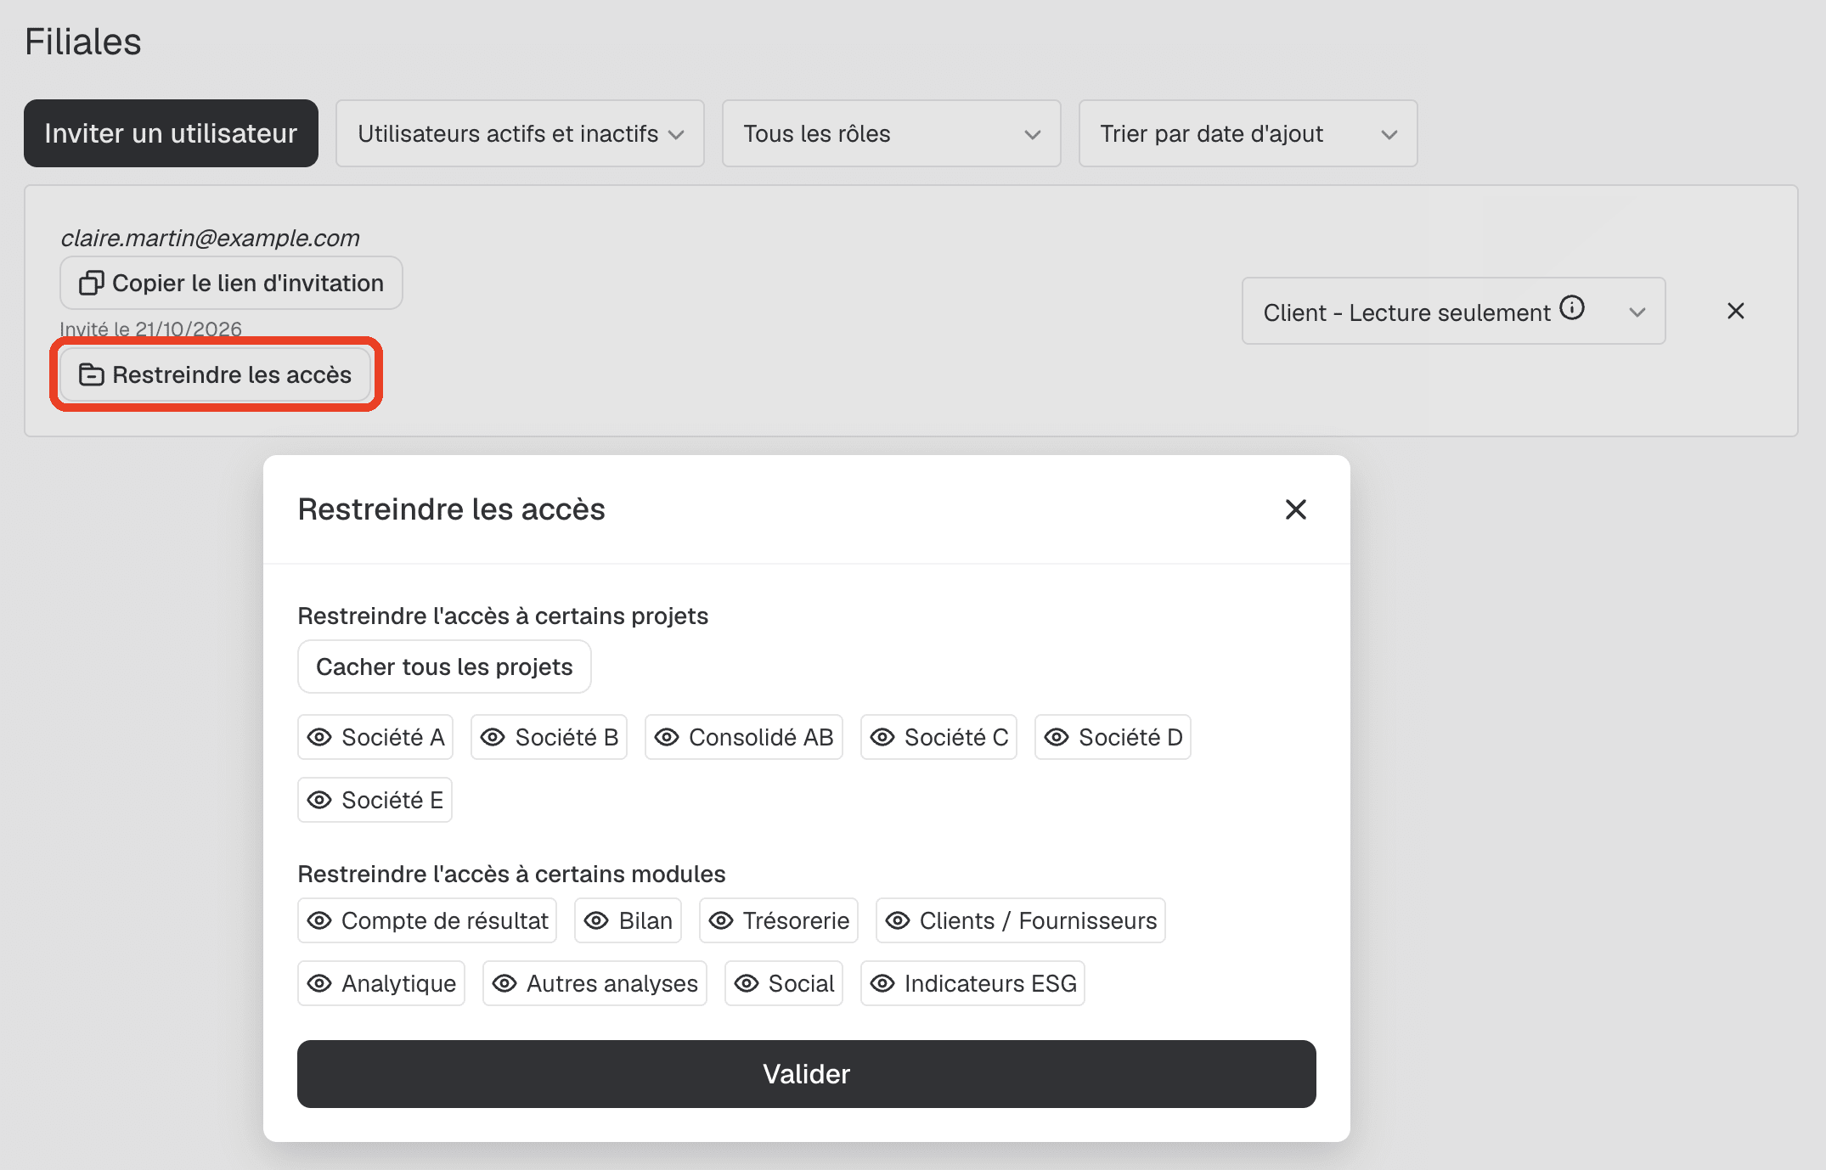Remove the claire.martin invitation with the X icon
This screenshot has width=1826, height=1170.
pyautogui.click(x=1736, y=311)
